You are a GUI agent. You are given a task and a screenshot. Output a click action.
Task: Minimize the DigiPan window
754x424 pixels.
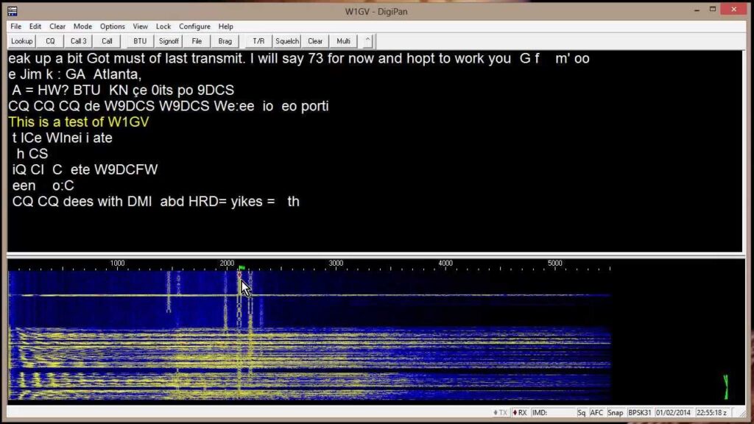pyautogui.click(x=697, y=10)
